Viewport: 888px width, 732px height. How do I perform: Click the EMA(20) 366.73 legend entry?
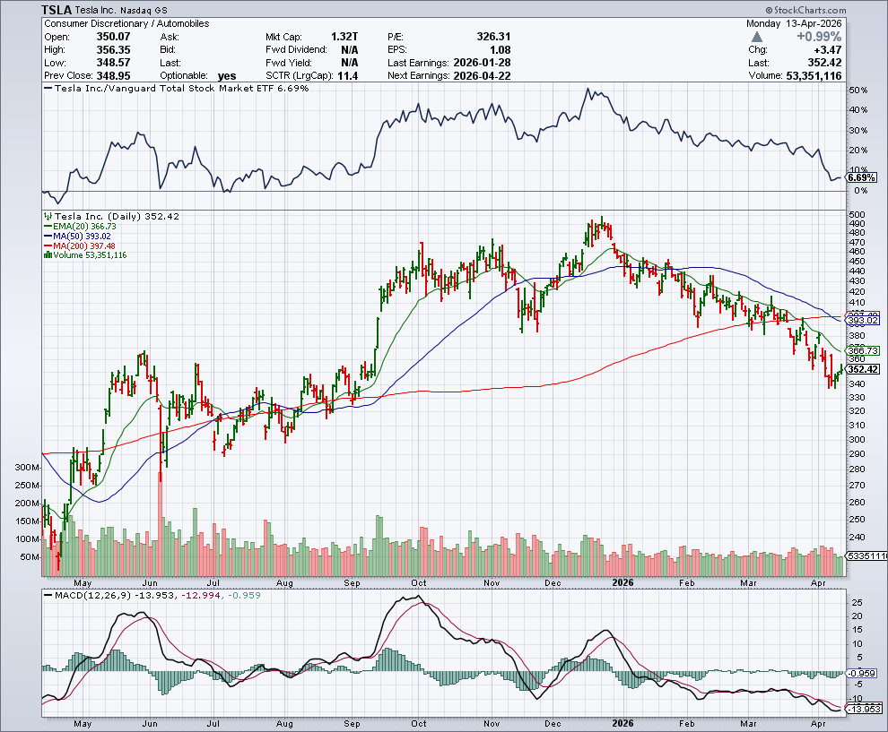pos(81,226)
